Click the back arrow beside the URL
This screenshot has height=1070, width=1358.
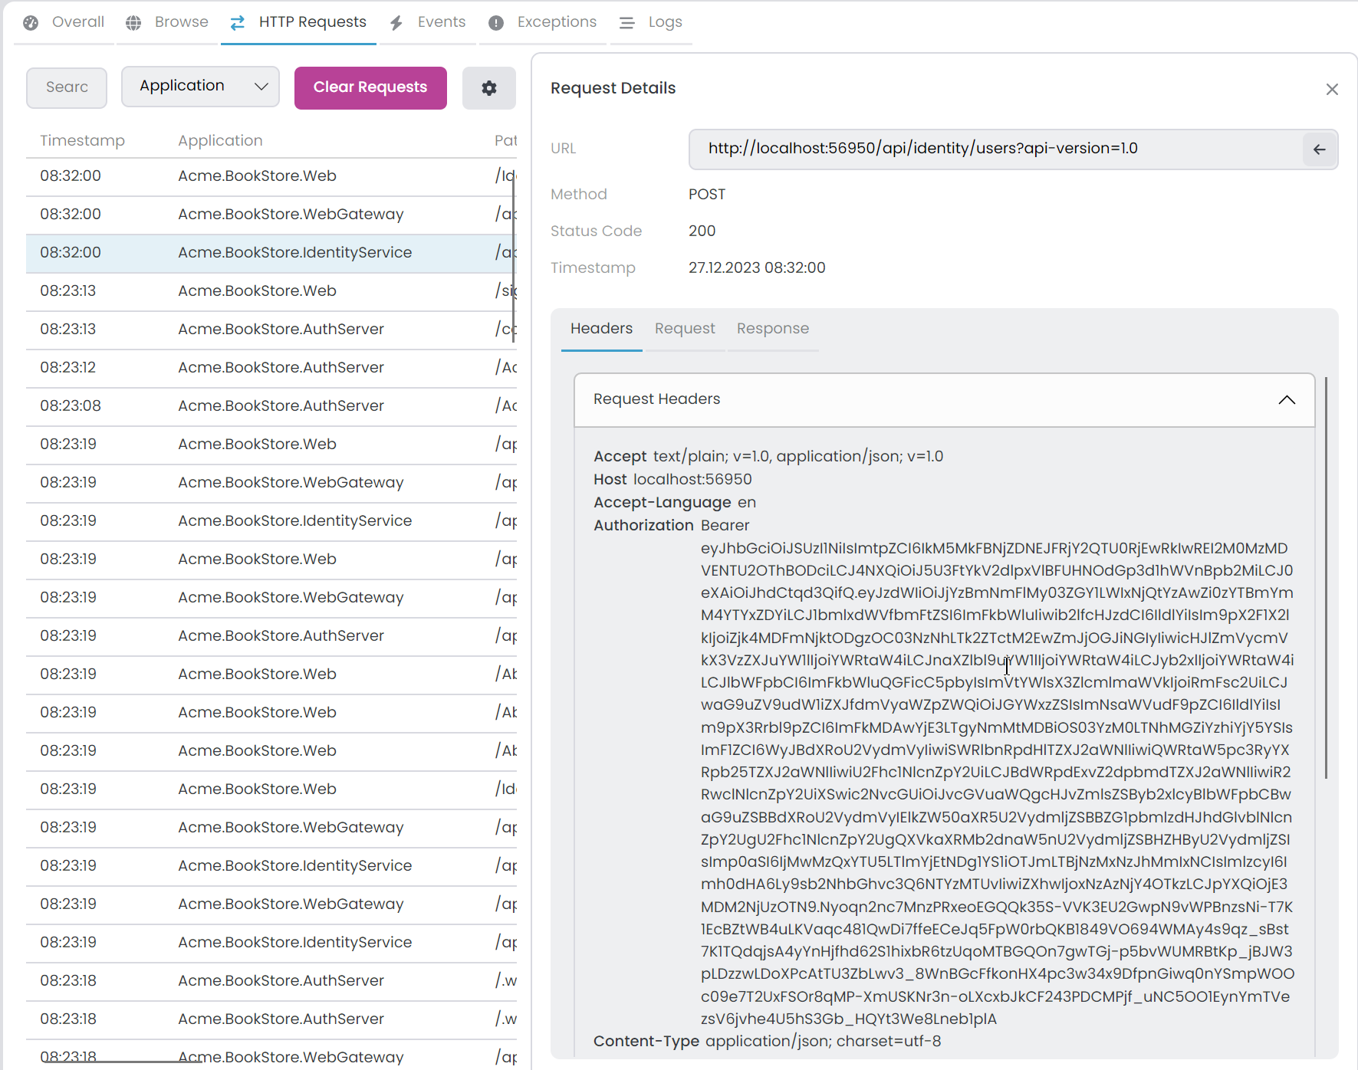coord(1319,149)
